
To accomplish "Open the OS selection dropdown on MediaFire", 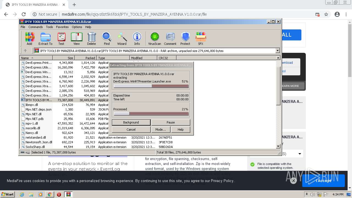I will coord(276,154).
